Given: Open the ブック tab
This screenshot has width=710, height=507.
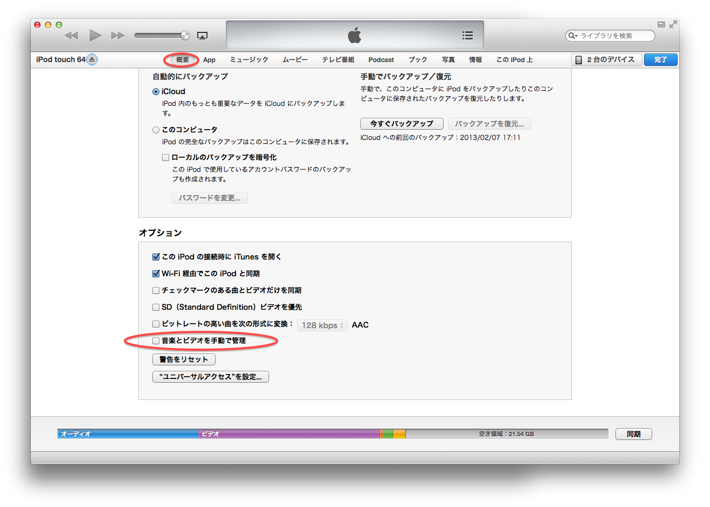Looking at the screenshot, I should click(418, 60).
